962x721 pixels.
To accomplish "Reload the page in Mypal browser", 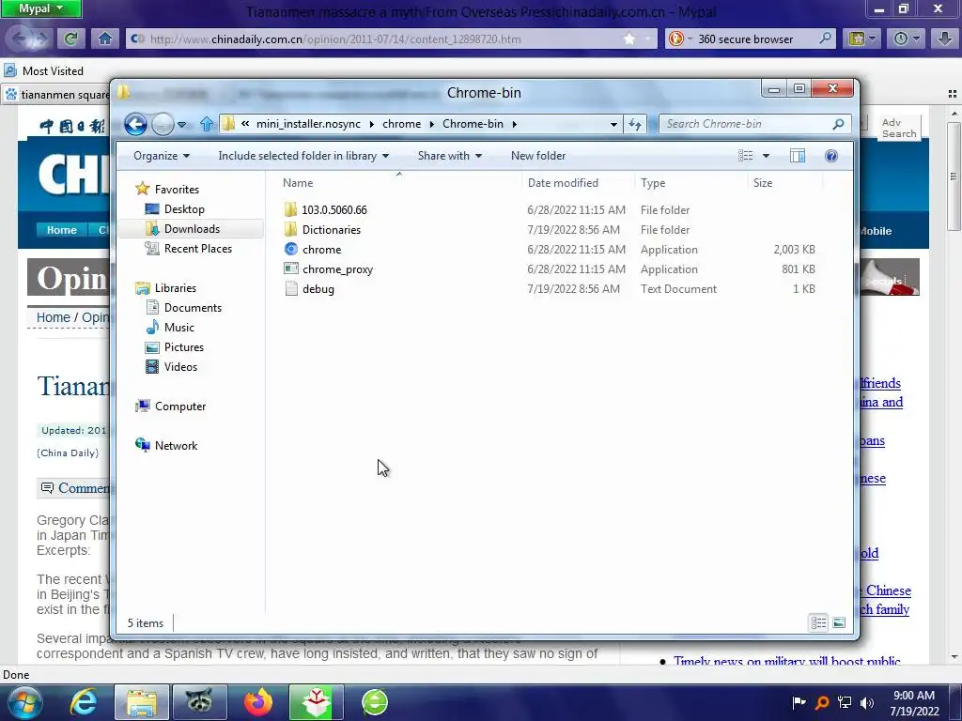I will point(70,38).
